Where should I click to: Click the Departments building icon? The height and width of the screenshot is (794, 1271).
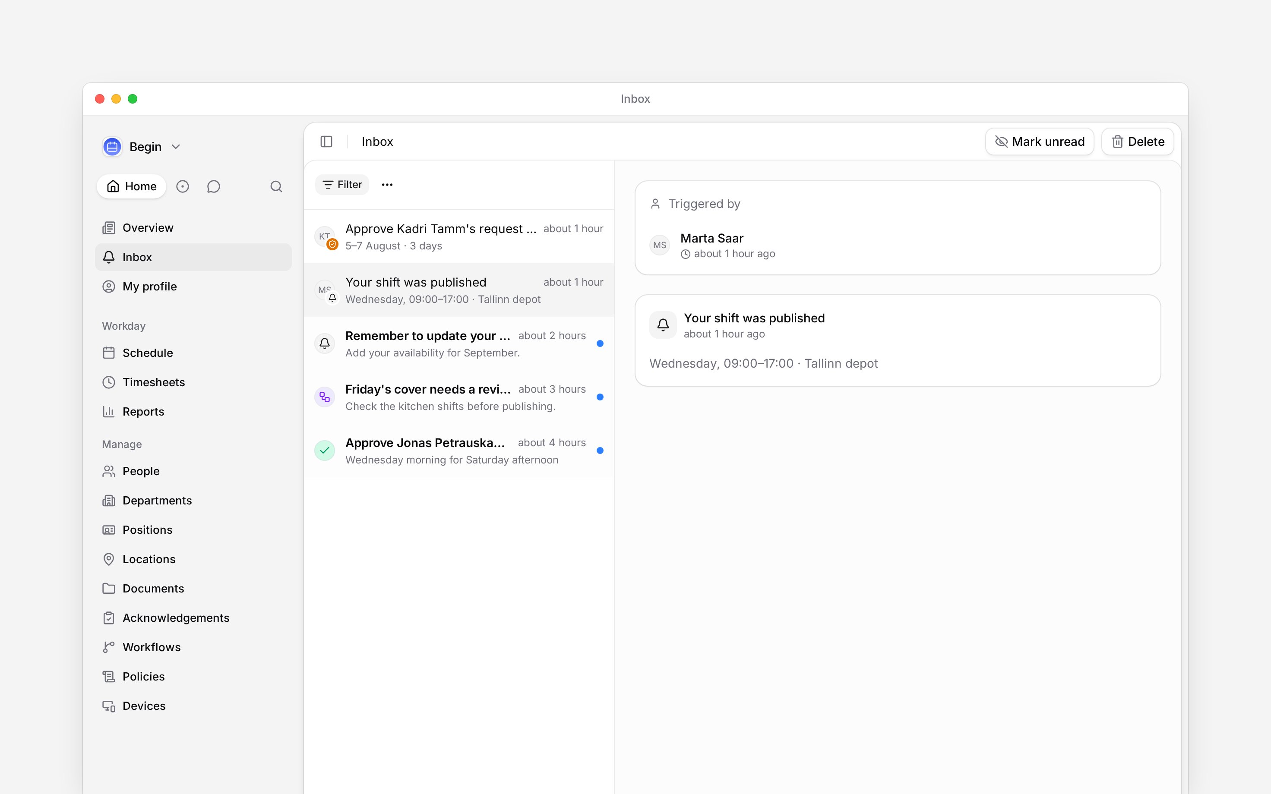pyautogui.click(x=109, y=501)
